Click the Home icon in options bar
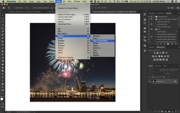This screenshot has width=180, height=113. click(3, 8)
